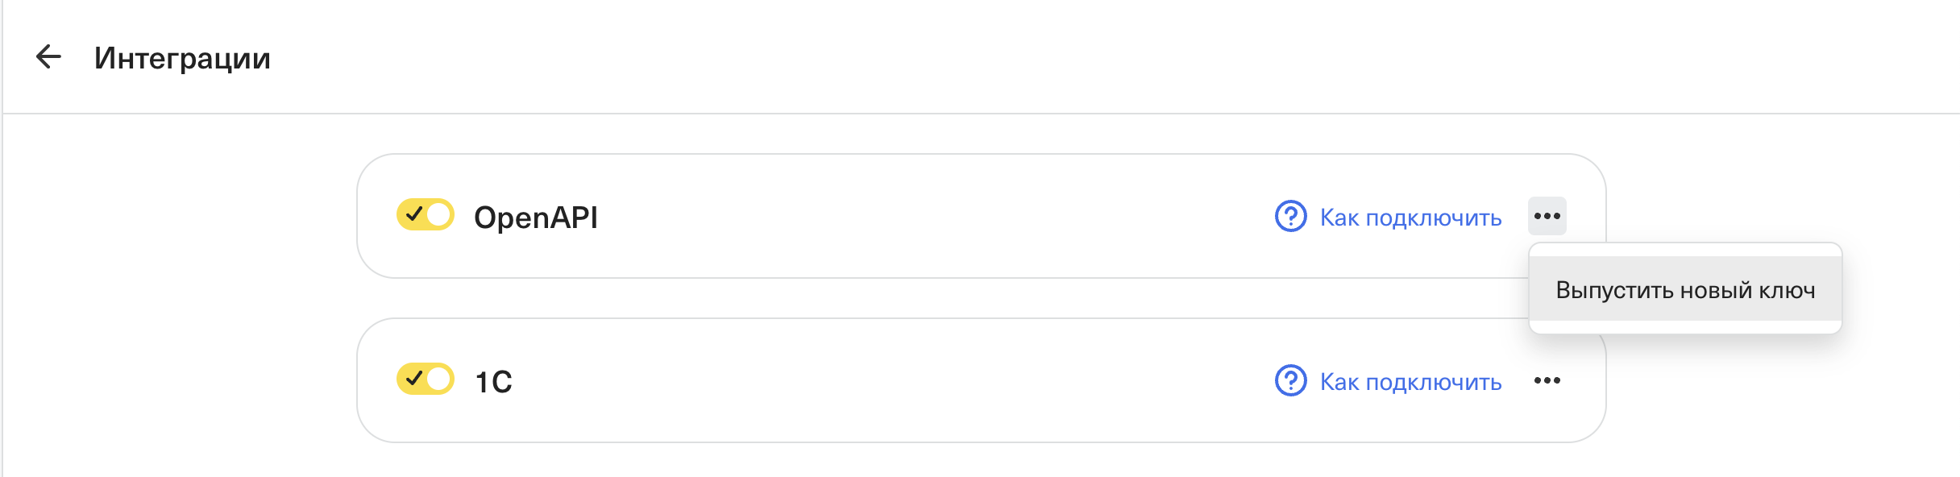Click the "Интеграции" page heading

(182, 58)
